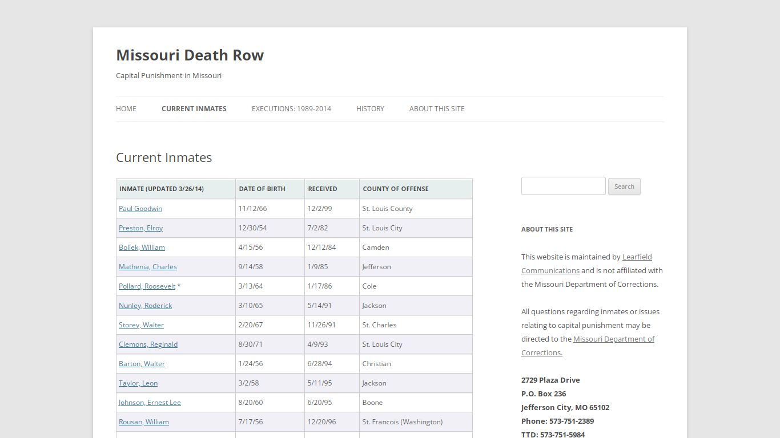Open EXECUTIONS: 1989-2014 menu item
Image resolution: width=780 pixels, height=438 pixels.
(291, 109)
